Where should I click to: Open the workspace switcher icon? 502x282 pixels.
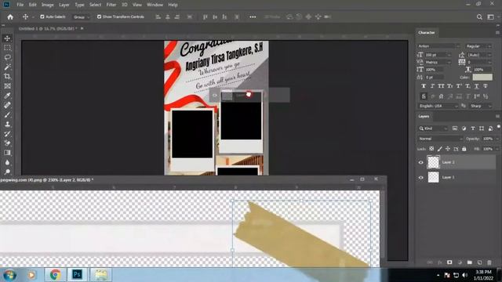(x=490, y=17)
